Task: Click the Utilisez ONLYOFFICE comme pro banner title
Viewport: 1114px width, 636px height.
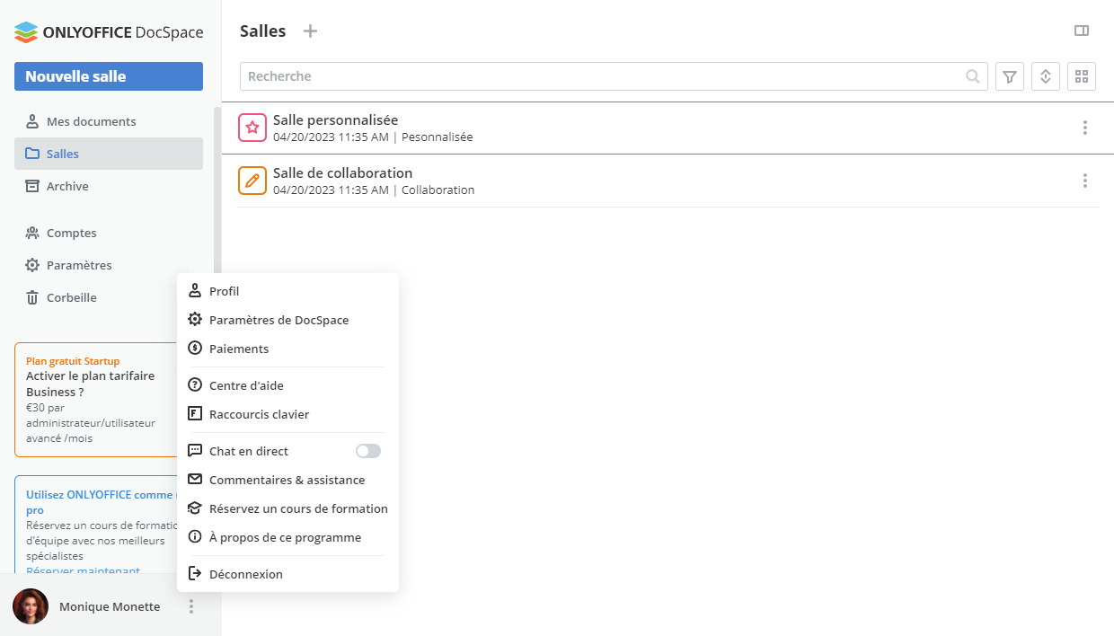Action: point(102,502)
